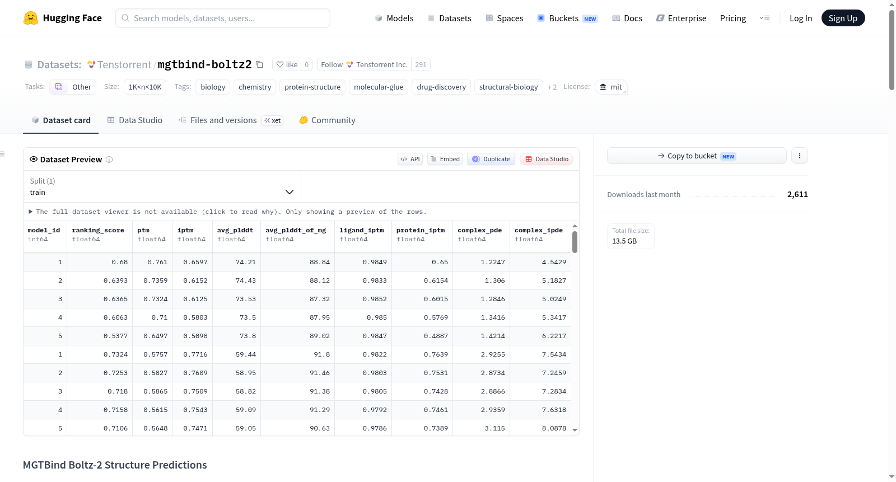Expand the full dataset viewer notice
The height and width of the screenshot is (482, 896).
(x=227, y=212)
